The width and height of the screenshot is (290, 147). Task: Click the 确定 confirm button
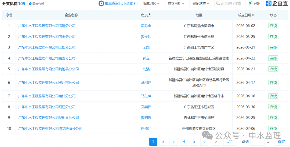pos(281,141)
